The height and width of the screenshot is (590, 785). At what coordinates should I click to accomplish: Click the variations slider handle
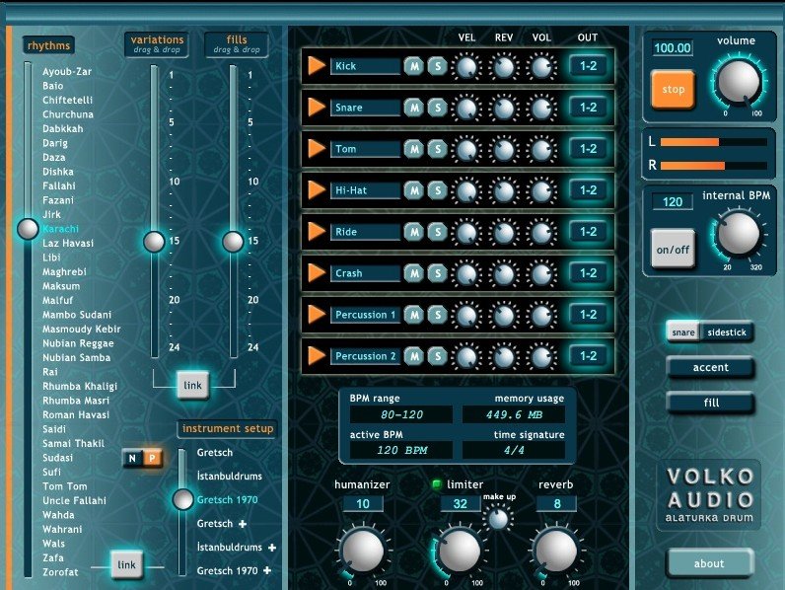pyautogui.click(x=154, y=242)
